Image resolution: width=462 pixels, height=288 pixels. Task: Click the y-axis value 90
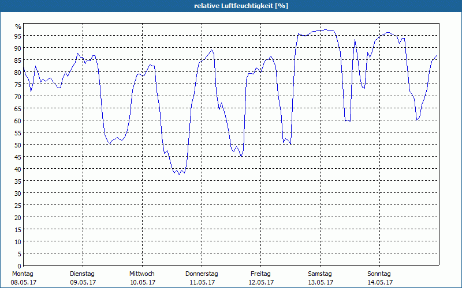coord(18,48)
